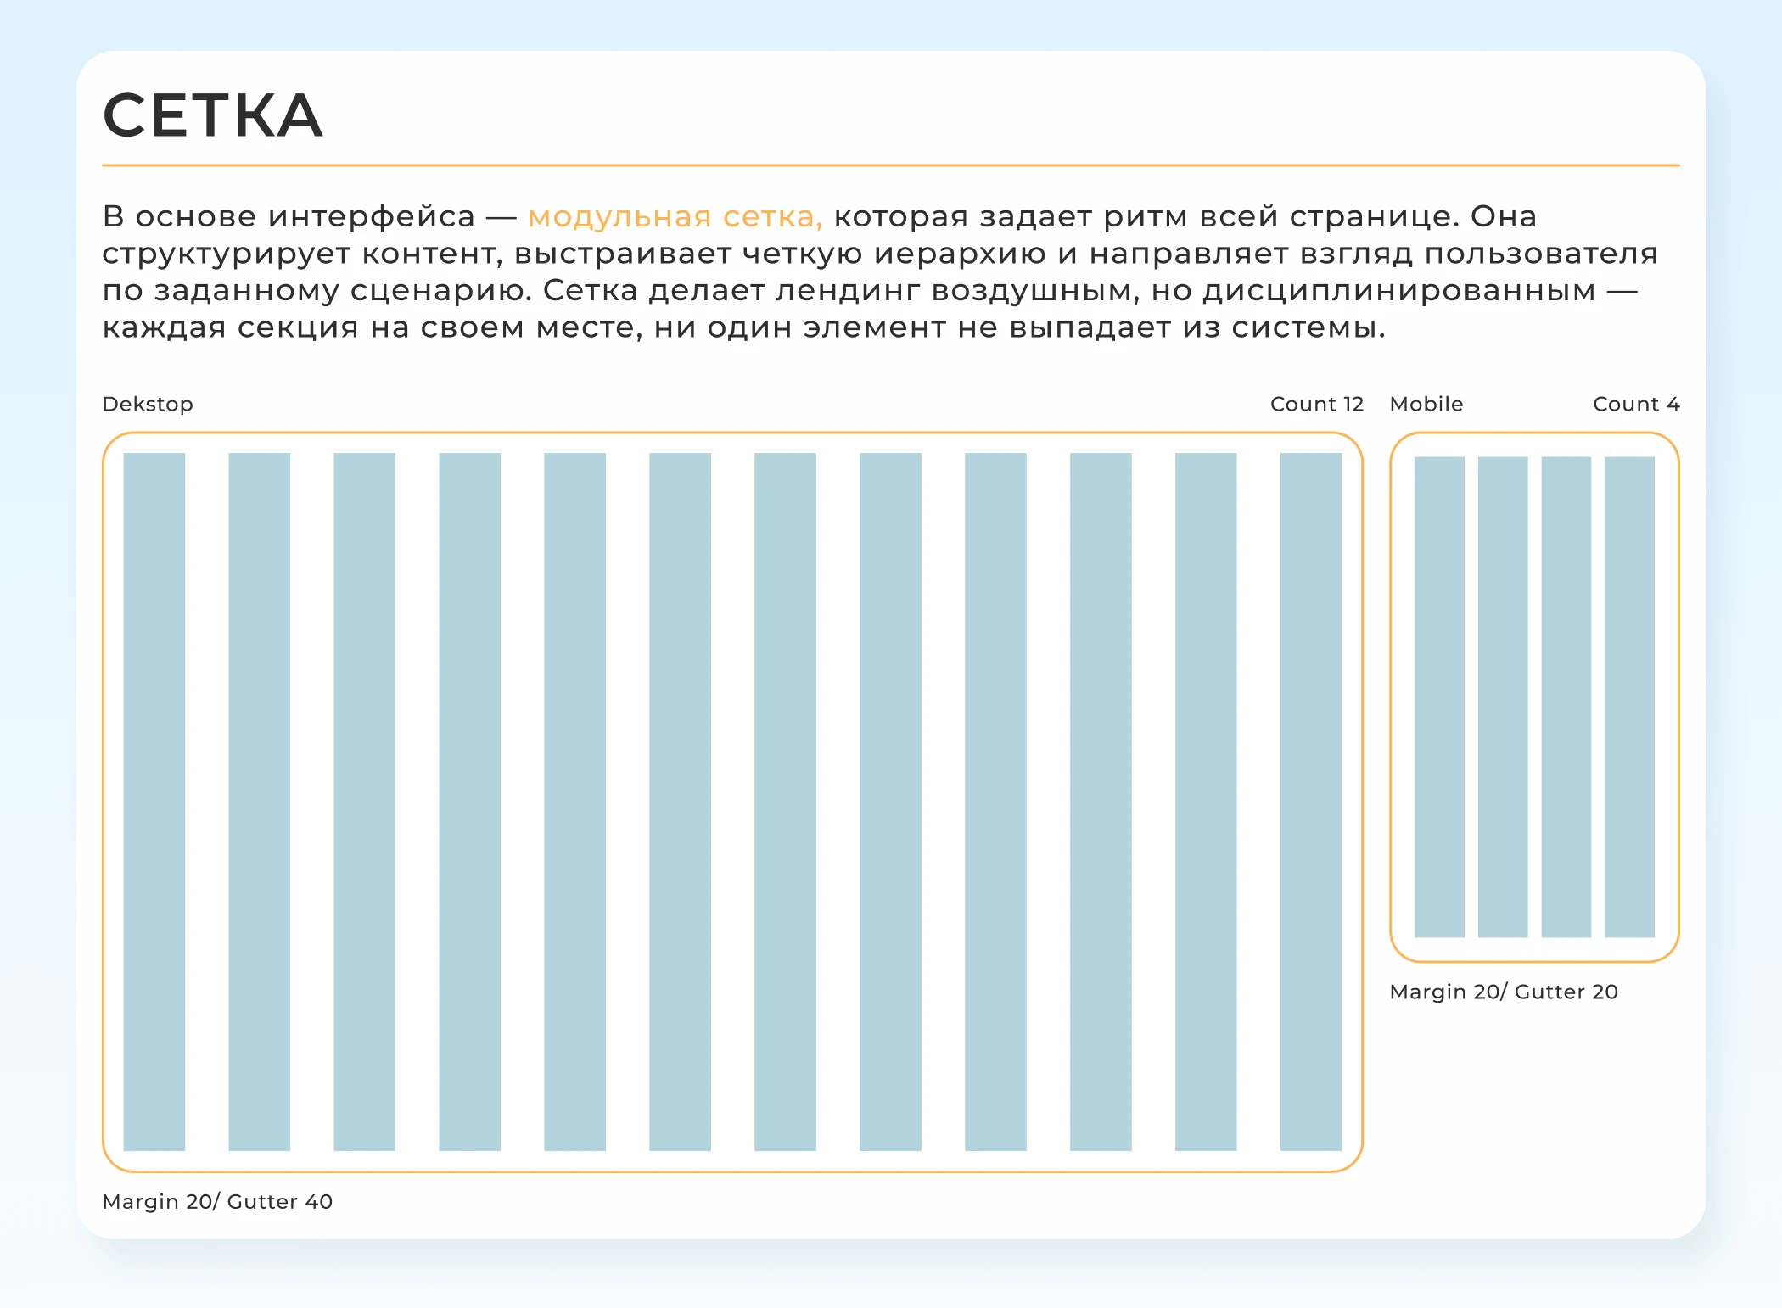Viewport: 1782px width, 1308px height.
Task: Click seventh column in desktop grid
Action: (x=785, y=802)
